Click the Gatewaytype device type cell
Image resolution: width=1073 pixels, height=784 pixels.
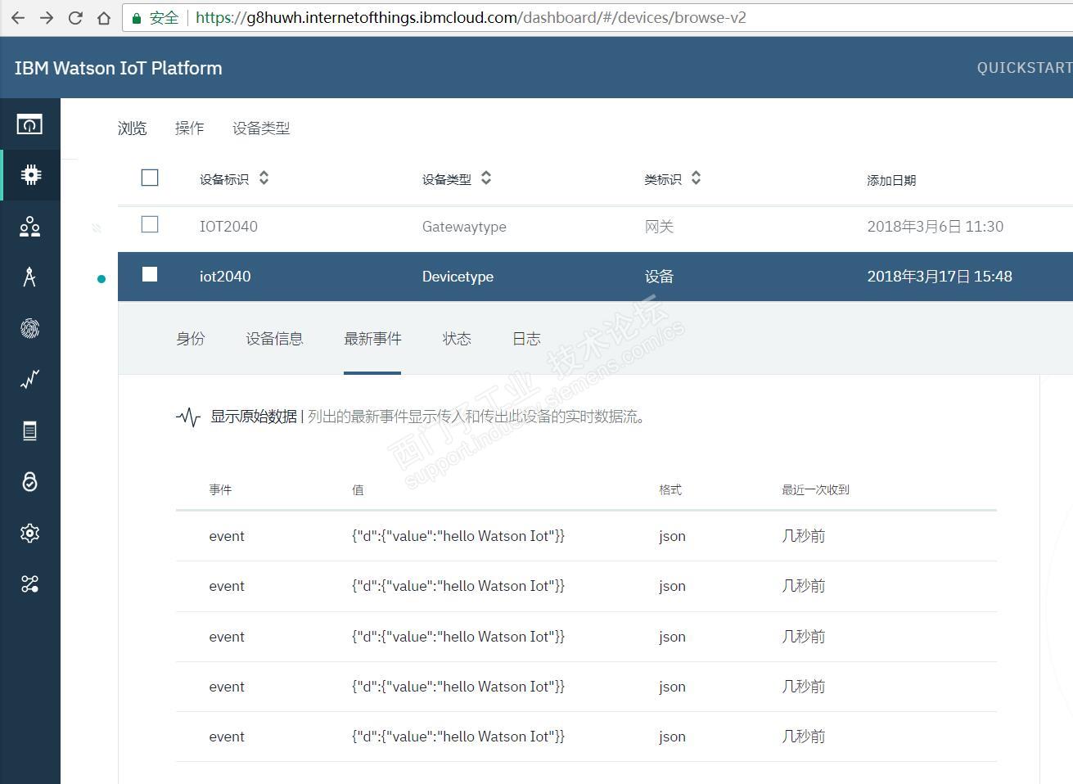point(464,227)
